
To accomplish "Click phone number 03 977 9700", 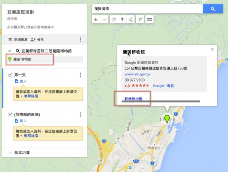I will coord(135,80).
